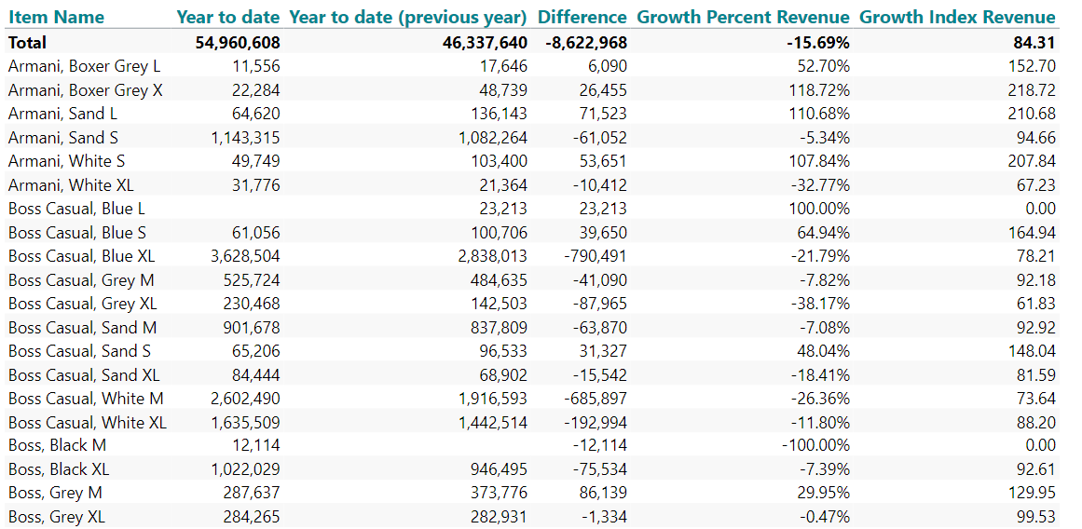Viewport: 1082px width, 529px height.
Task: Click difference value 71,523
Action: [602, 114]
